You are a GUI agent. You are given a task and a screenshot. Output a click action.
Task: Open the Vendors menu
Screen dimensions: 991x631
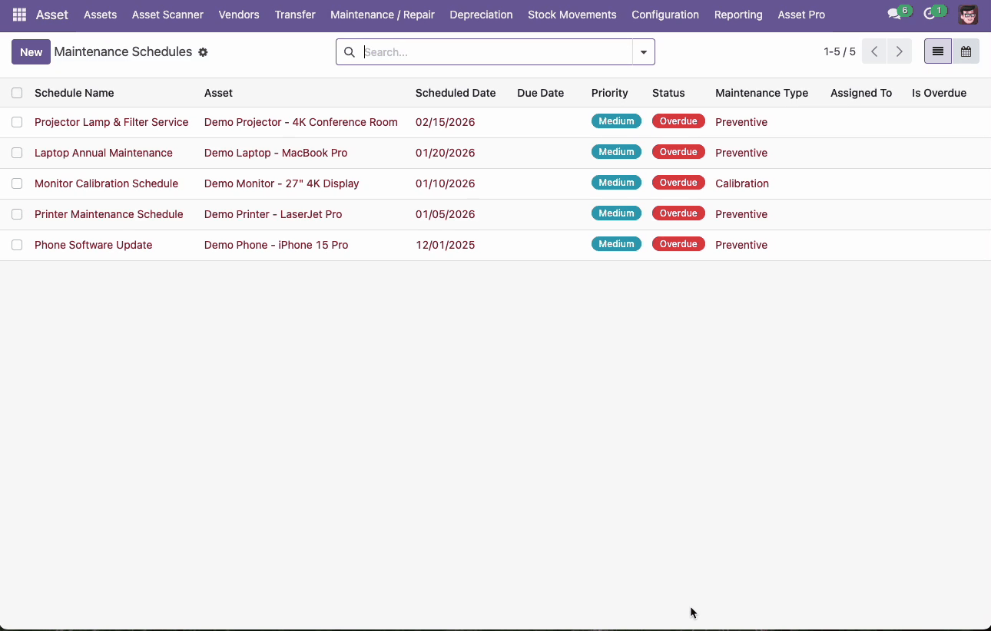pyautogui.click(x=239, y=15)
